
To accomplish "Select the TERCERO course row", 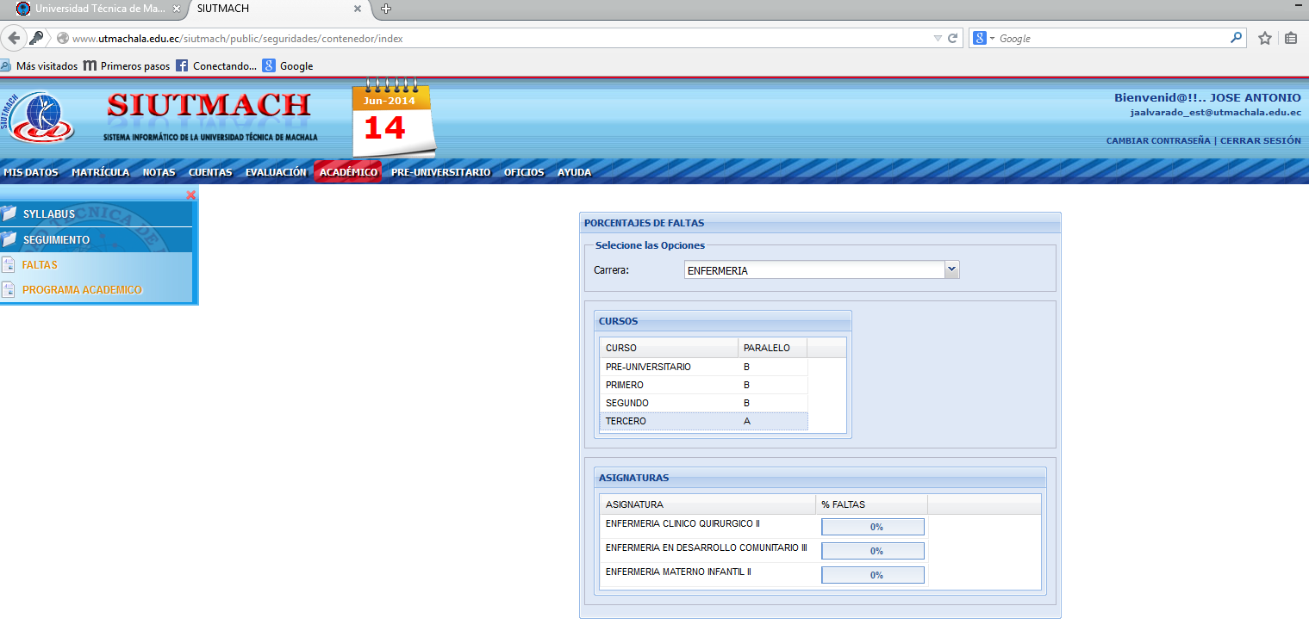I will [x=704, y=421].
